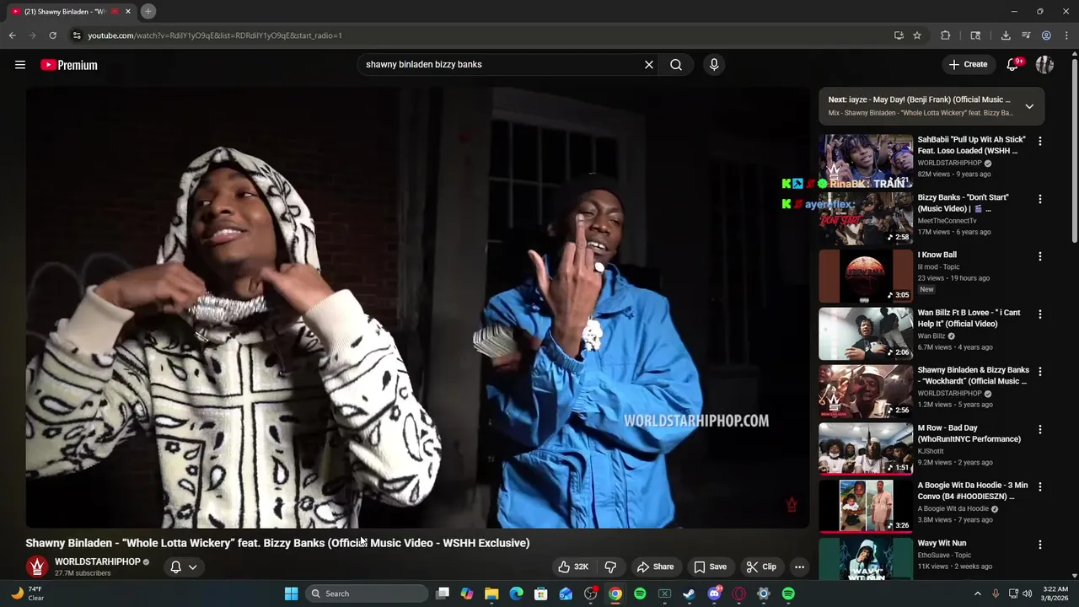Open Wavy Wit Nun video title
Screen dimensions: 1079x607
click(x=942, y=543)
